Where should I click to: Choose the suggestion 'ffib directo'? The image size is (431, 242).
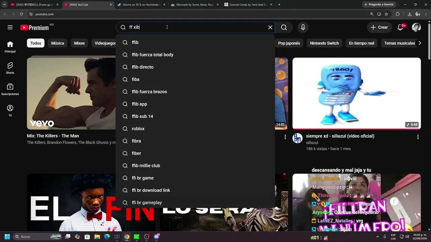pos(195,67)
